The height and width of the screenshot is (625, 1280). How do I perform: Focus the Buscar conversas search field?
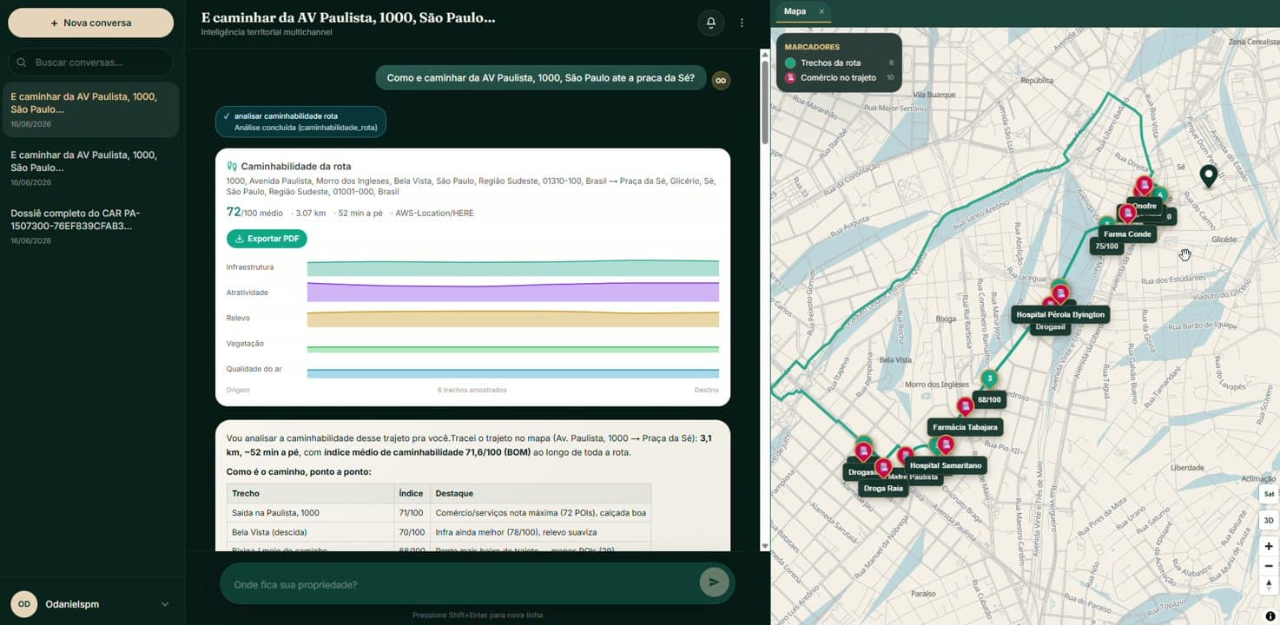click(x=90, y=62)
